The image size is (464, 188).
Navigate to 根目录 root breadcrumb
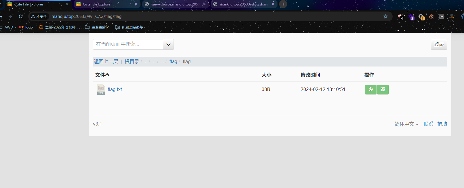coord(132,62)
